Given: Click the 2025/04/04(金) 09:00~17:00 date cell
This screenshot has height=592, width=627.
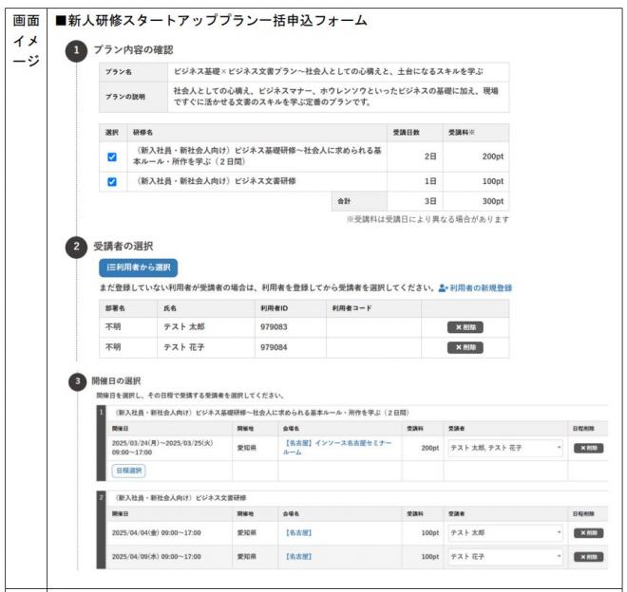Looking at the screenshot, I should (169, 533).
